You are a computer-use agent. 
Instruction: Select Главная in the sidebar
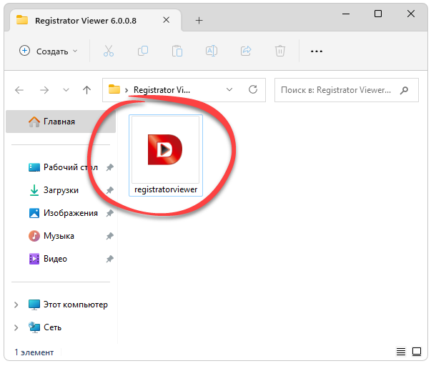[x=61, y=122]
